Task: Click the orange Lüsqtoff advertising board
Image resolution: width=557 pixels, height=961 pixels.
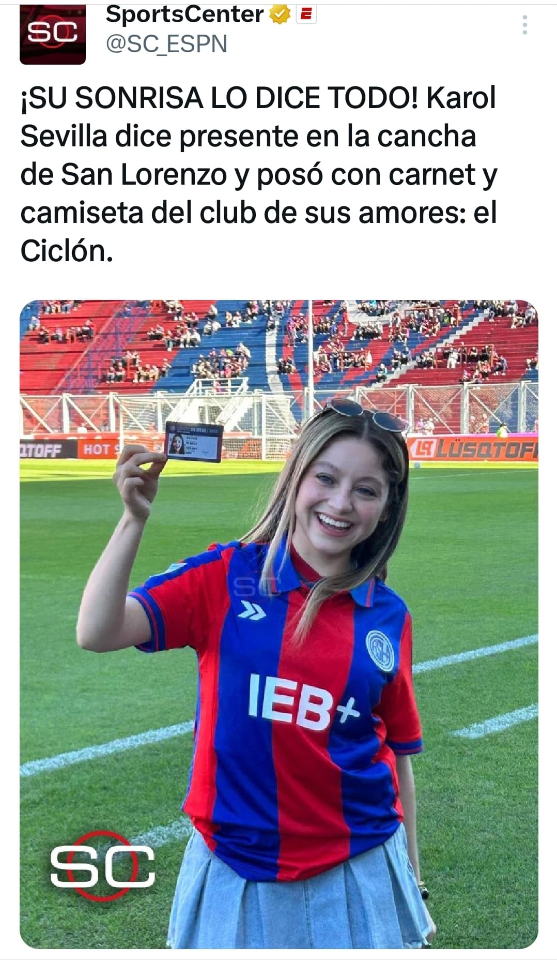Action: (473, 448)
